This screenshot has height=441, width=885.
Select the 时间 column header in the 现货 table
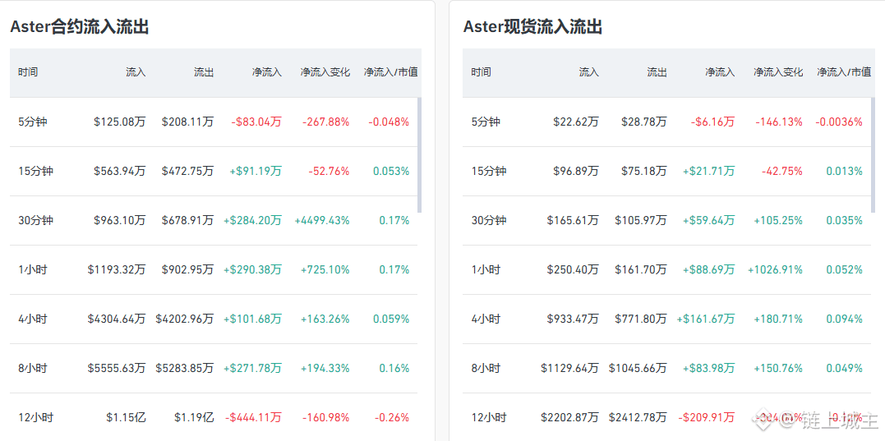[481, 72]
